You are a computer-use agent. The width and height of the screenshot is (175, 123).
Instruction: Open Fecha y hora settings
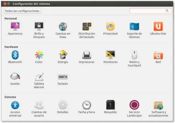pyautogui.click(x=87, y=105)
